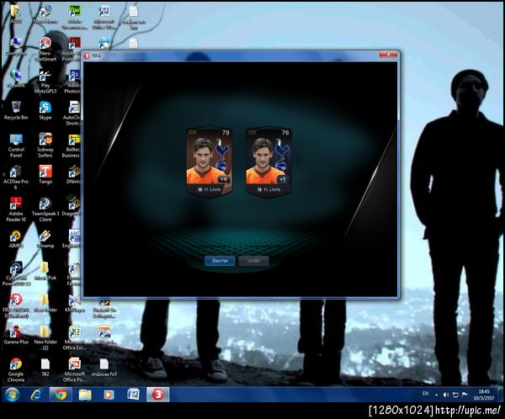Open the Network desktop icon

click(x=16, y=79)
